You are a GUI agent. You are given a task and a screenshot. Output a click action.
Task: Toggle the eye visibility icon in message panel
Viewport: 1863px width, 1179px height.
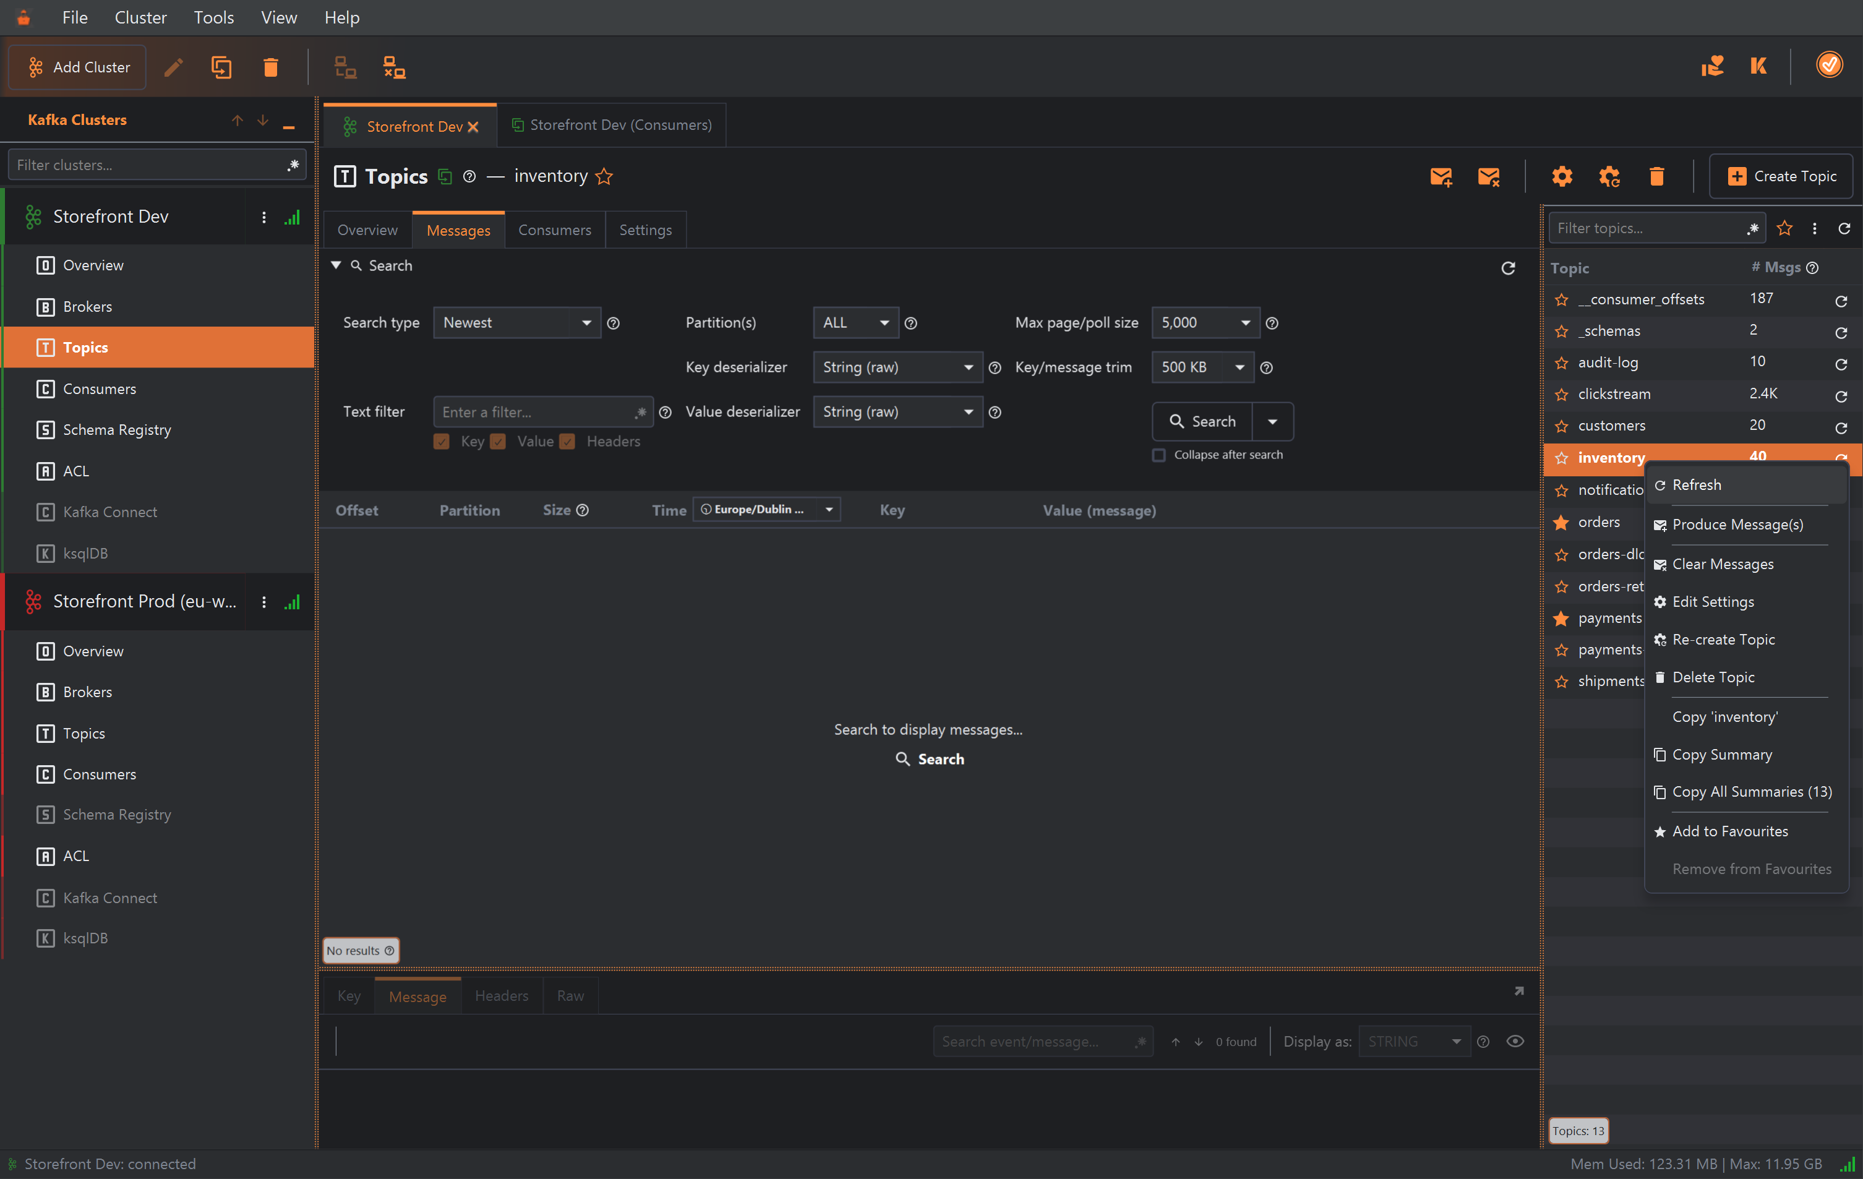pos(1515,1041)
